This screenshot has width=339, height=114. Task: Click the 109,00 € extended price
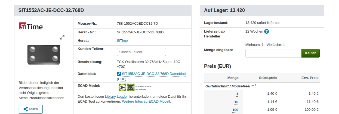pyautogui.click(x=311, y=110)
